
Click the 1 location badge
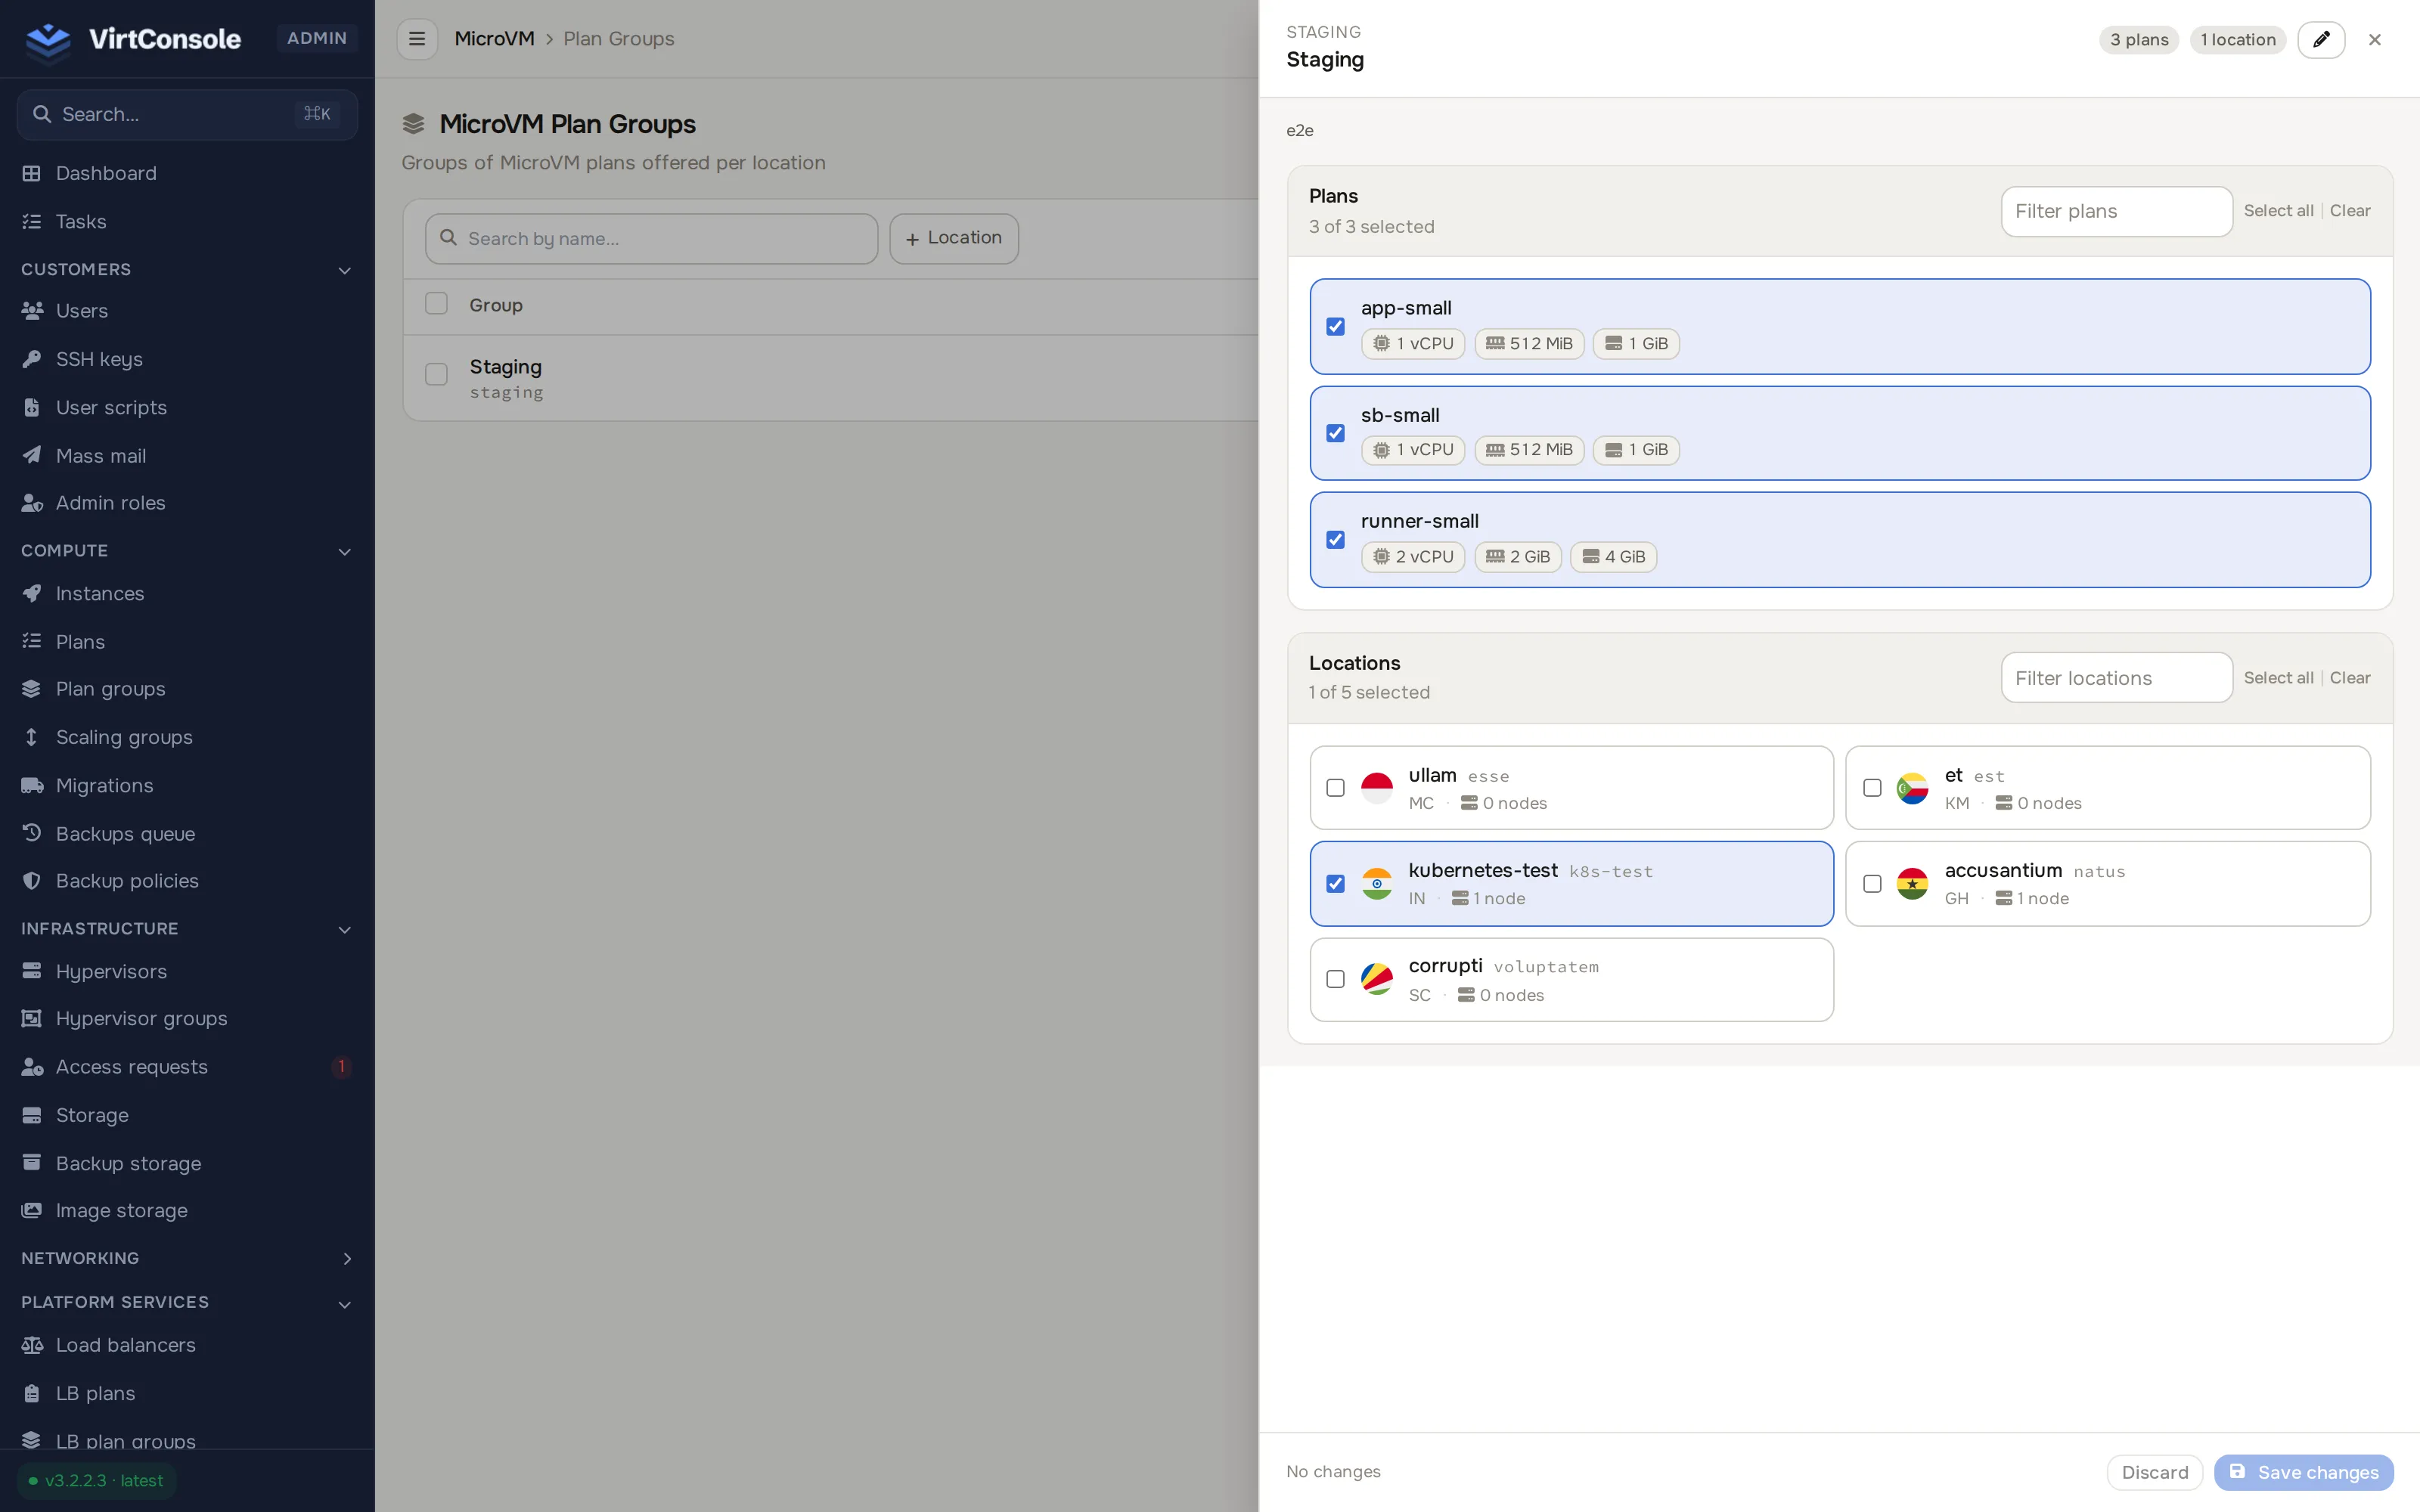[2238, 40]
